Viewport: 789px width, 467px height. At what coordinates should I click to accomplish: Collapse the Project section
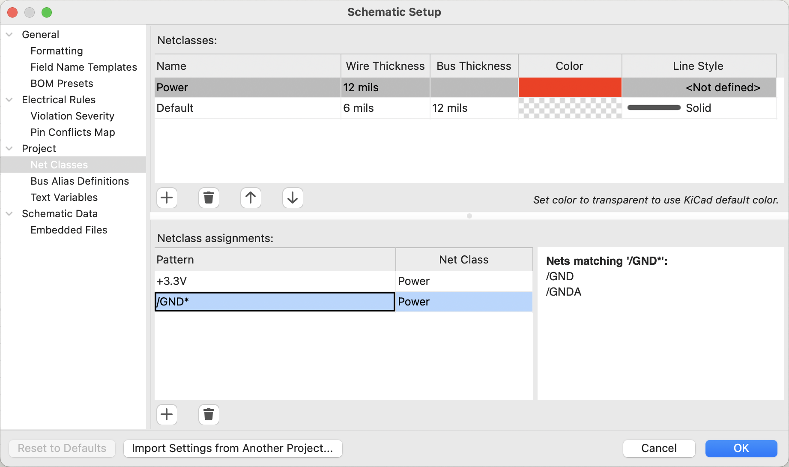point(9,148)
